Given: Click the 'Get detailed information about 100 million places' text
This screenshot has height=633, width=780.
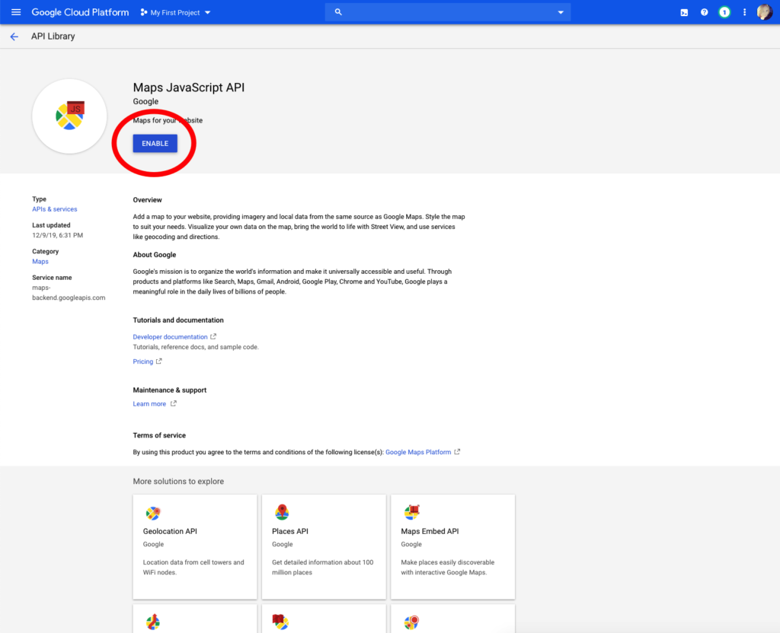Looking at the screenshot, I should point(323,568).
